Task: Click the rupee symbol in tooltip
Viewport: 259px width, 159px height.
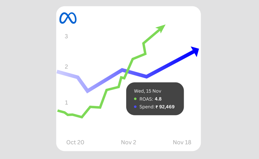Action: pyautogui.click(x=157, y=107)
